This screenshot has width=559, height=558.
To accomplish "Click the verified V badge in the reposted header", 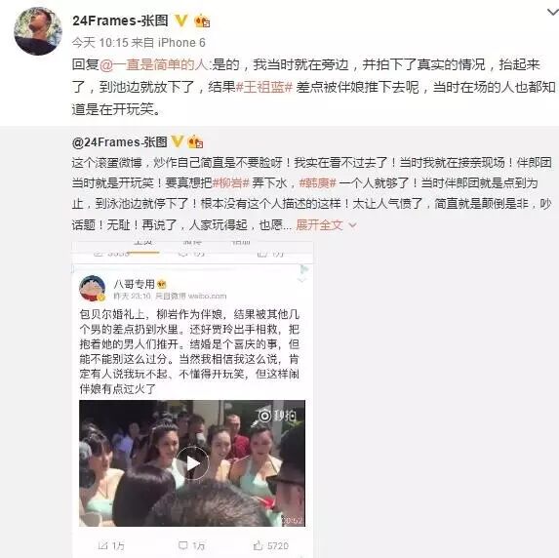I will point(178,141).
